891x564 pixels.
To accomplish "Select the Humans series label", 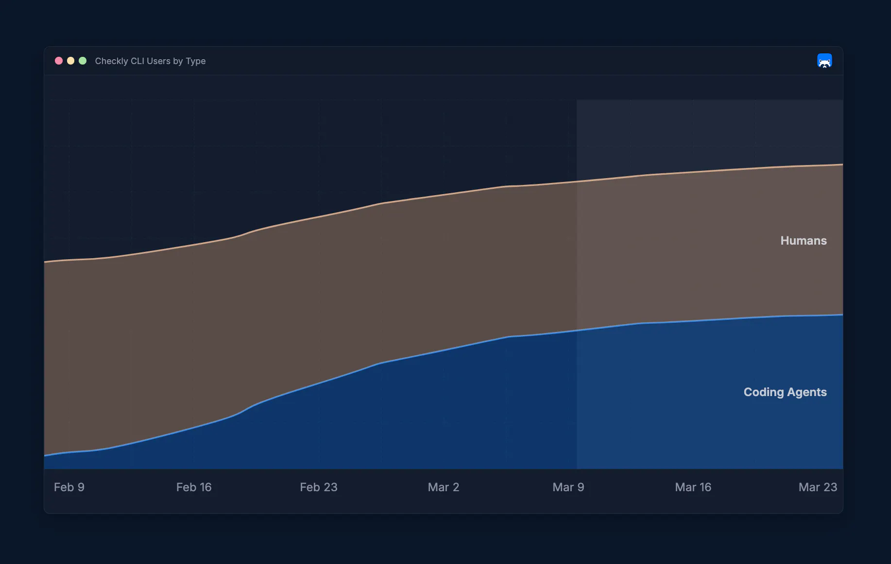I will pos(803,240).
